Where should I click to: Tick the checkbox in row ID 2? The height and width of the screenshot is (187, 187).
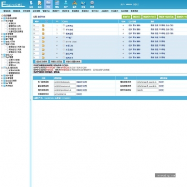64,29
